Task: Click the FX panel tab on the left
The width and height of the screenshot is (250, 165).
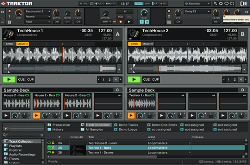Action: tap(3, 12)
